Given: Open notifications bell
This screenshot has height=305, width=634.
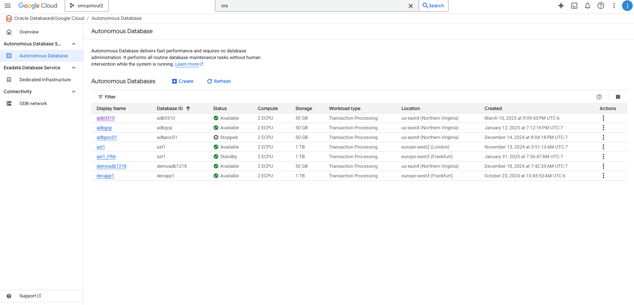Looking at the screenshot, I should [588, 6].
